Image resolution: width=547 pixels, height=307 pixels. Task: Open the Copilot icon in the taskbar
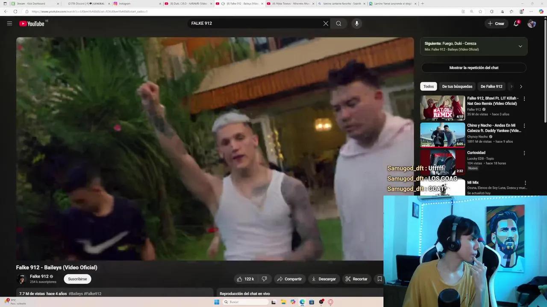point(293,302)
